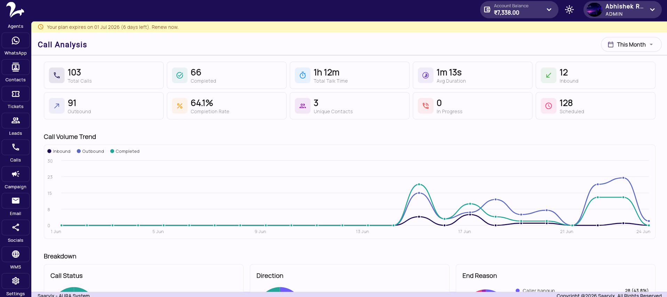Open the Campaign megaphone icon
The width and height of the screenshot is (667, 297).
16,174
